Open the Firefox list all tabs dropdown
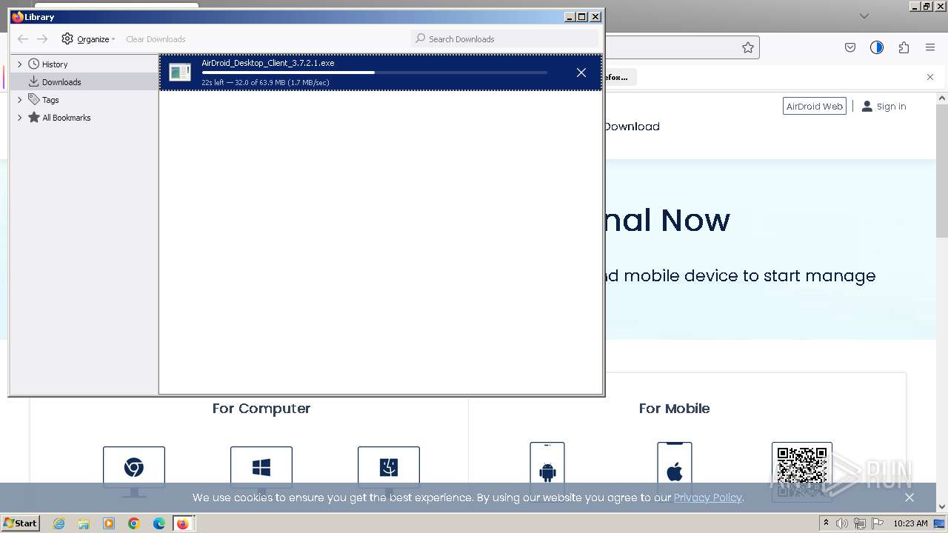This screenshot has height=533, width=948. coord(864,16)
